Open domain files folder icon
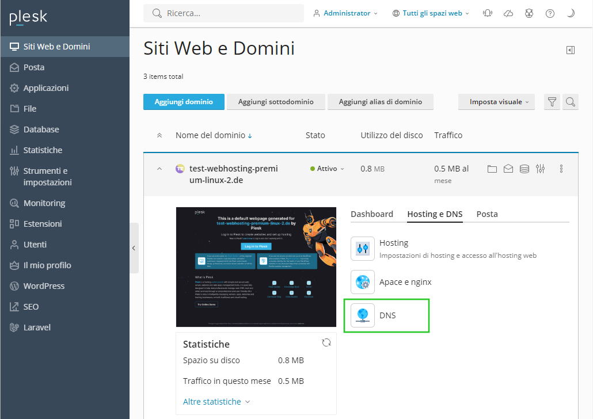 492,169
